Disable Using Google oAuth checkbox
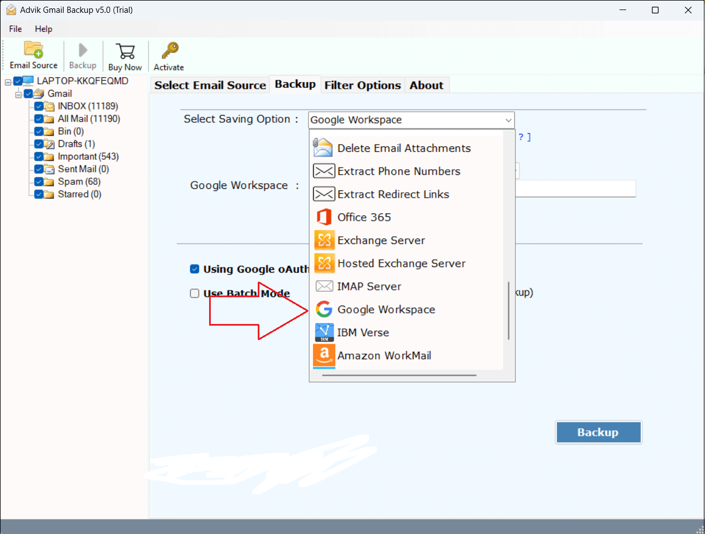This screenshot has height=534, width=705. coord(195,269)
